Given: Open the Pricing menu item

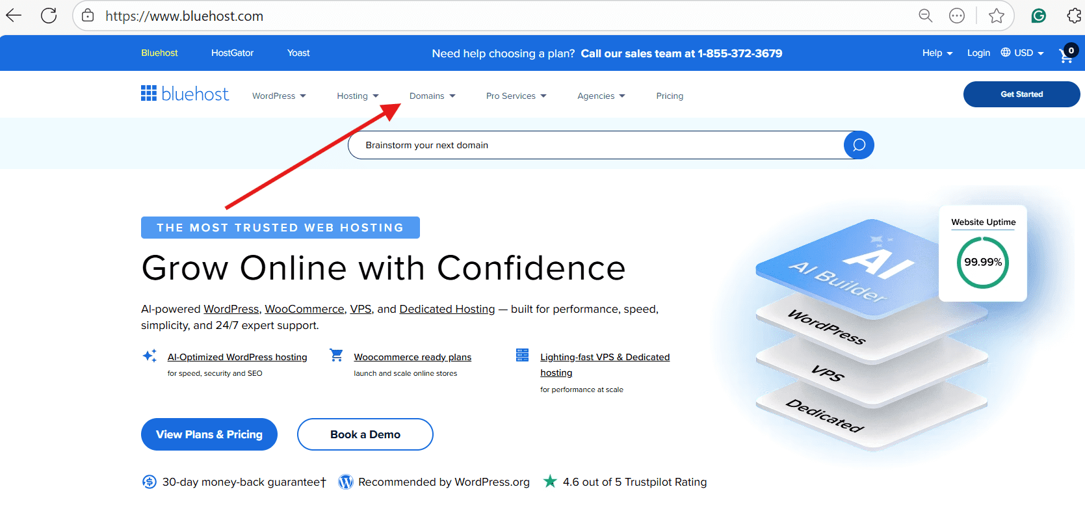Looking at the screenshot, I should pyautogui.click(x=670, y=96).
